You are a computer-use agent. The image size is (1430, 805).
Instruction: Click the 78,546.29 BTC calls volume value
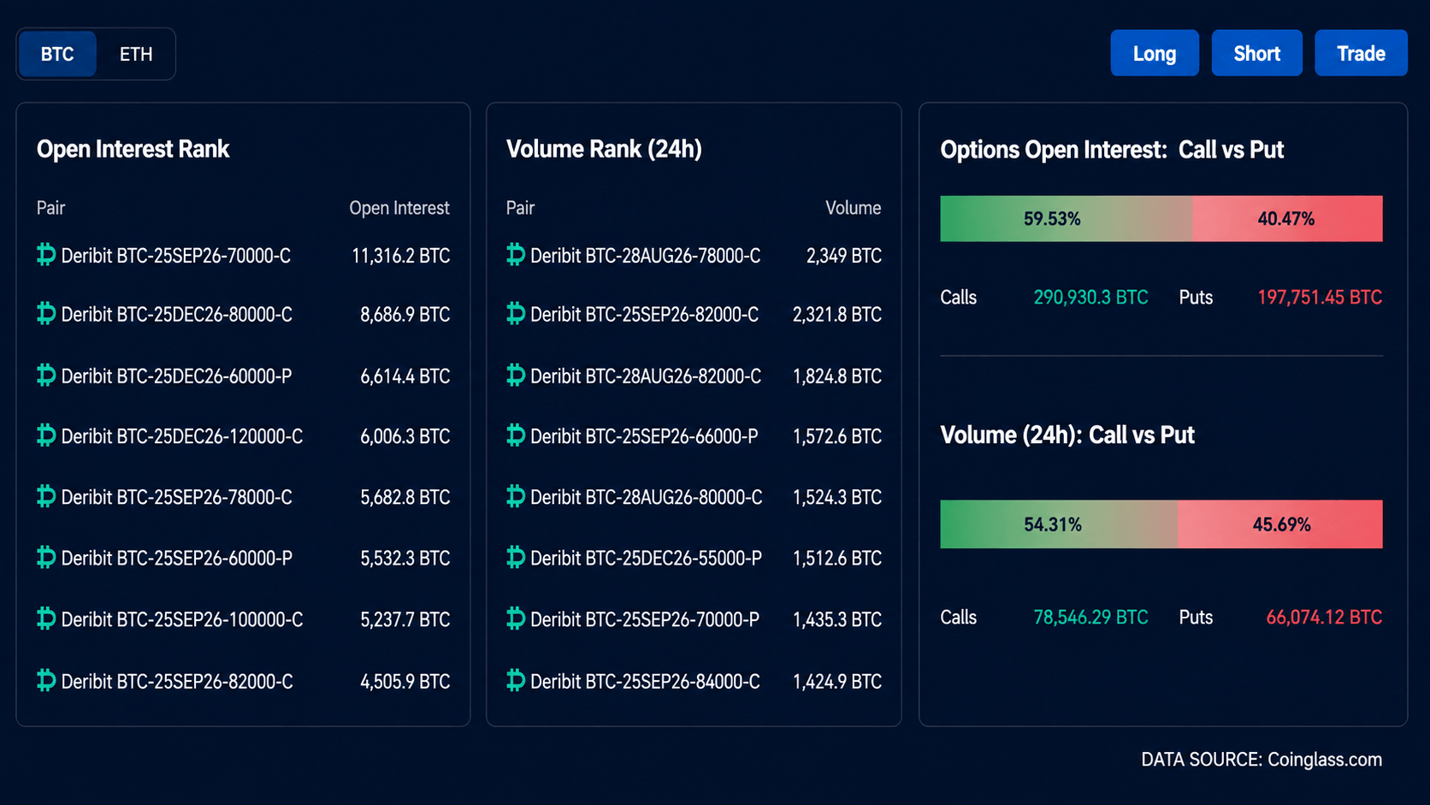[x=1090, y=618]
